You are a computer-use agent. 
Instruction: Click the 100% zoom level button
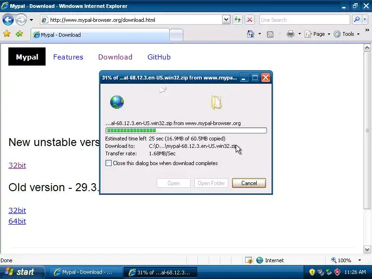(341, 260)
